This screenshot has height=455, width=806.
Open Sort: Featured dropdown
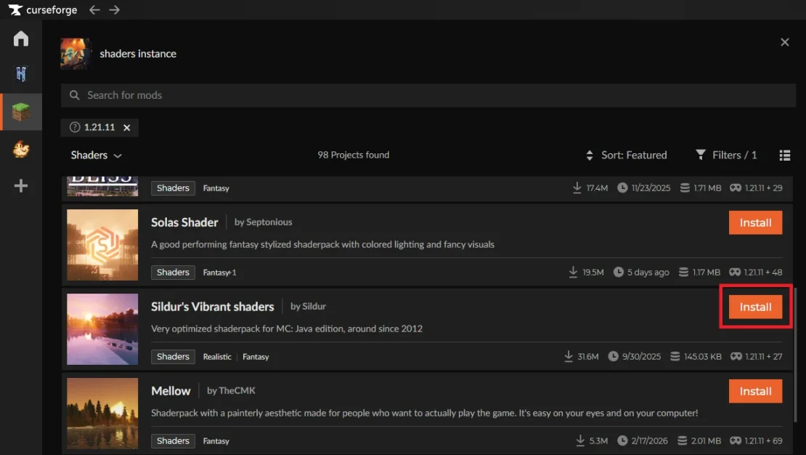point(627,156)
